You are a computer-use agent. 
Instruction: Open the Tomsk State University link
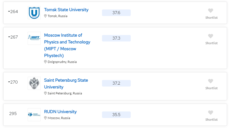[66, 10]
